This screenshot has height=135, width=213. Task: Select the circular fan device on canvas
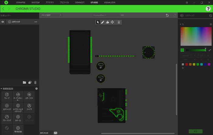[148, 52]
